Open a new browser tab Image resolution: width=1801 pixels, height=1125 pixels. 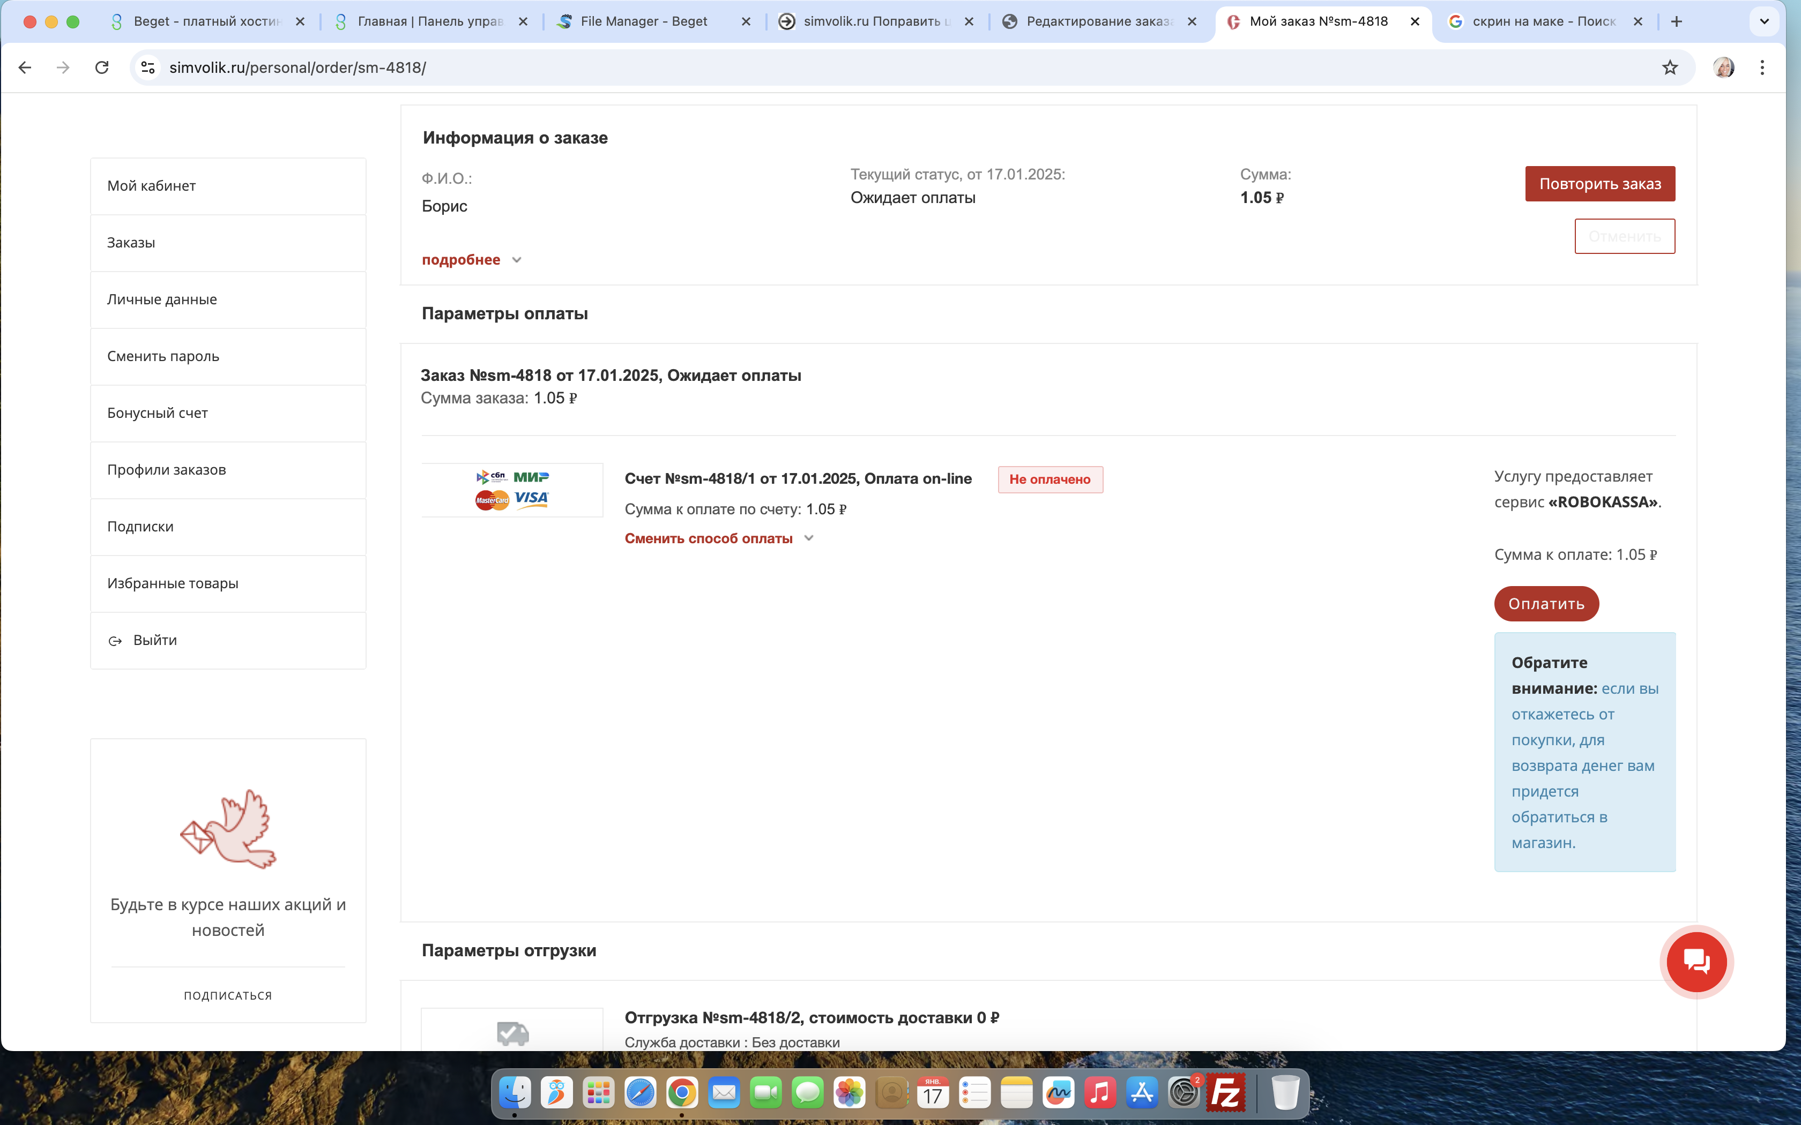[x=1677, y=21]
